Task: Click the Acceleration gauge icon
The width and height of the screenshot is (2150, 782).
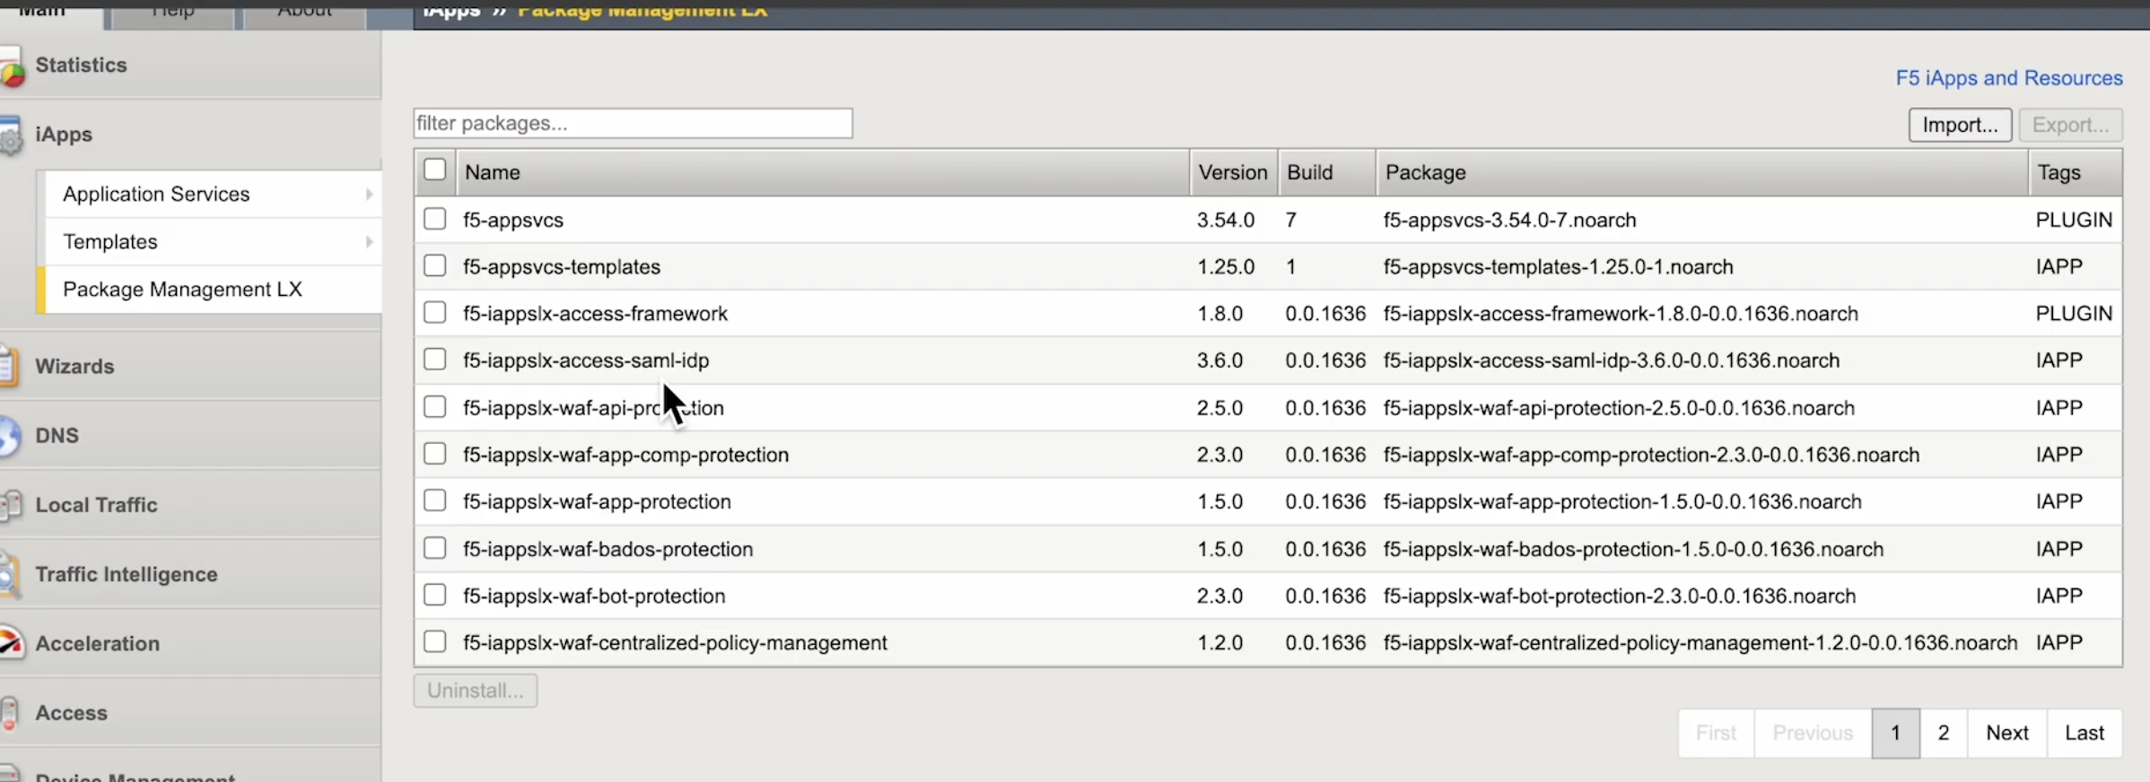Action: point(12,643)
